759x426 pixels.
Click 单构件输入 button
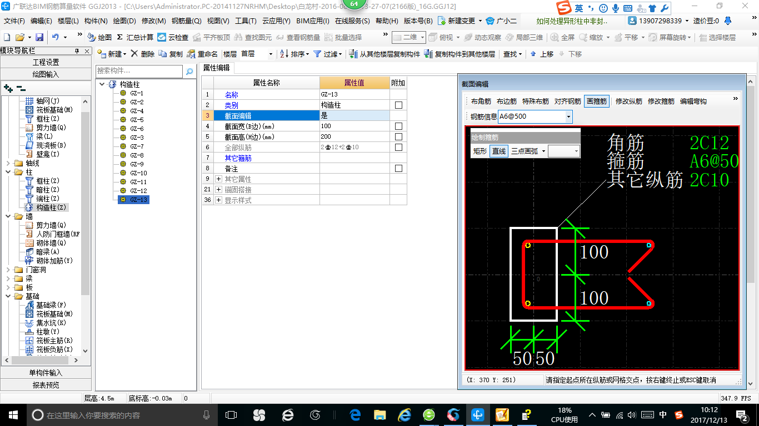click(x=46, y=373)
